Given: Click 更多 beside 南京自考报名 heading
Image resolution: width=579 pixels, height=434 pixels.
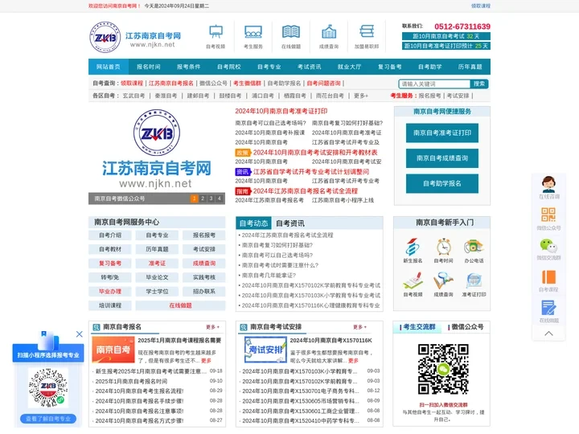Looking at the screenshot, I should (212, 327).
